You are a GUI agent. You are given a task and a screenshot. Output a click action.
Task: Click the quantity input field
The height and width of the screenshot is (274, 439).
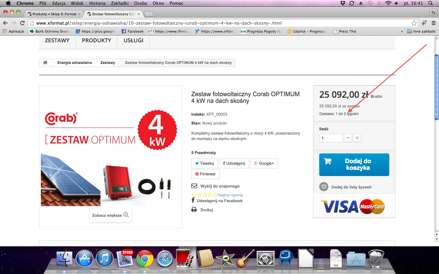point(331,138)
